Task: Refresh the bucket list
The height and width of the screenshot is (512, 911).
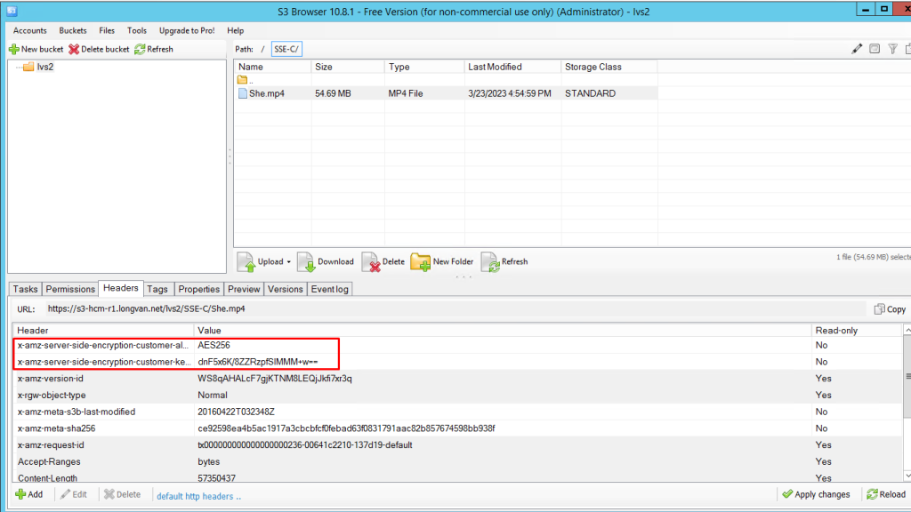Action: pyautogui.click(x=154, y=50)
